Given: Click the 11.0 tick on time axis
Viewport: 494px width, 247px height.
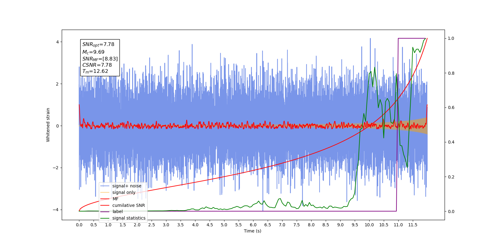Looking at the screenshot, I should [x=398, y=225].
